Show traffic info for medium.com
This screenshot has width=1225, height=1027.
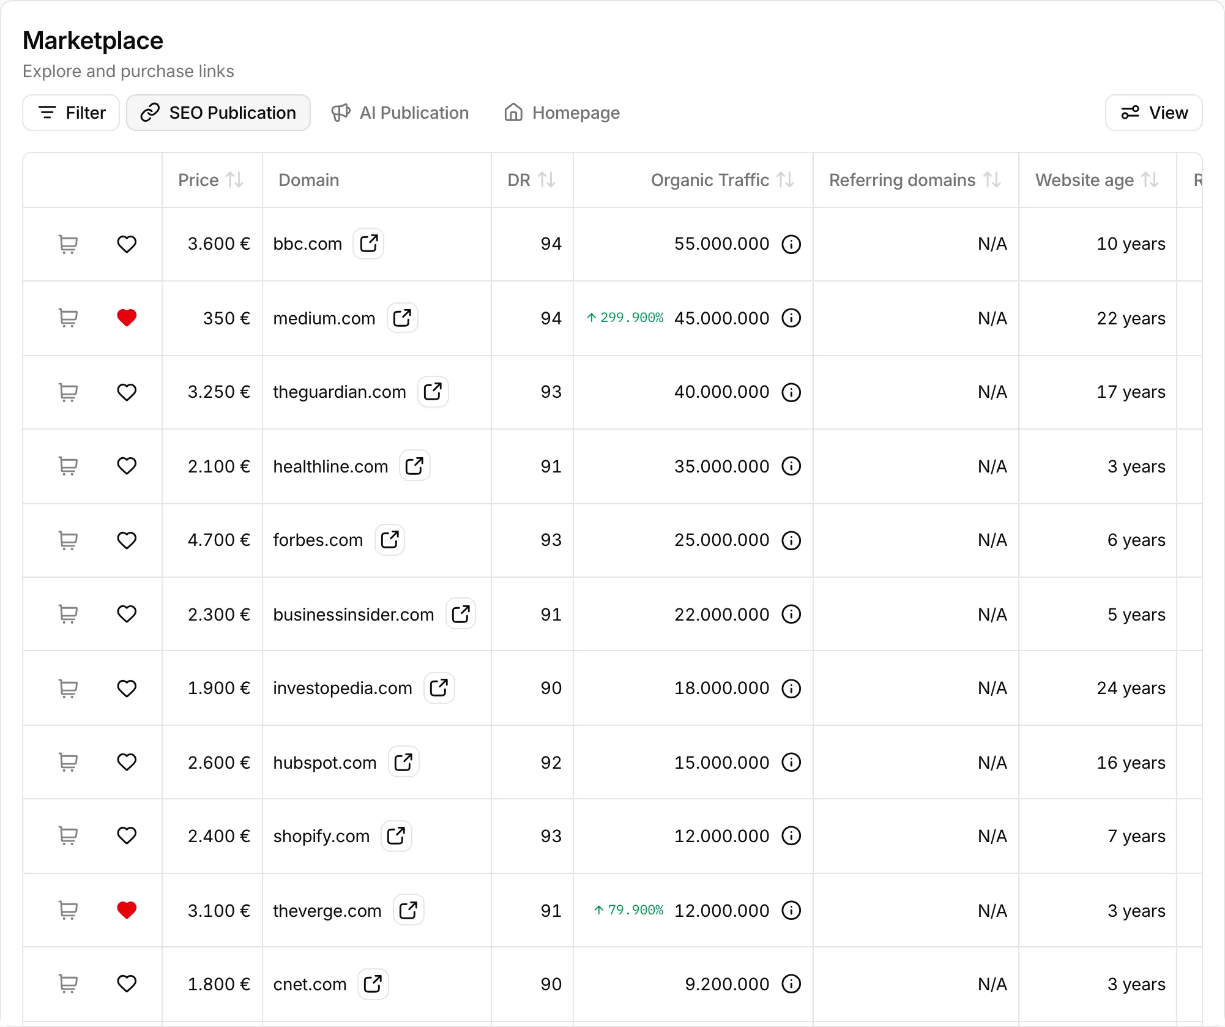pos(791,318)
